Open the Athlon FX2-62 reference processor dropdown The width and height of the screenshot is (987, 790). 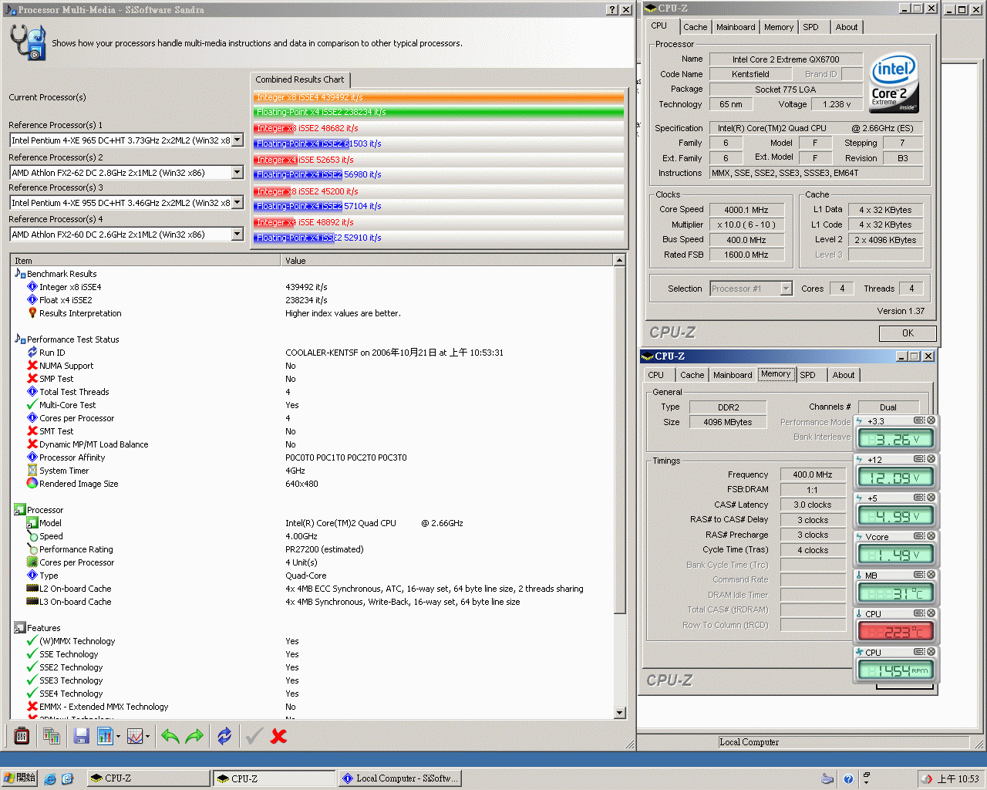[x=237, y=173]
